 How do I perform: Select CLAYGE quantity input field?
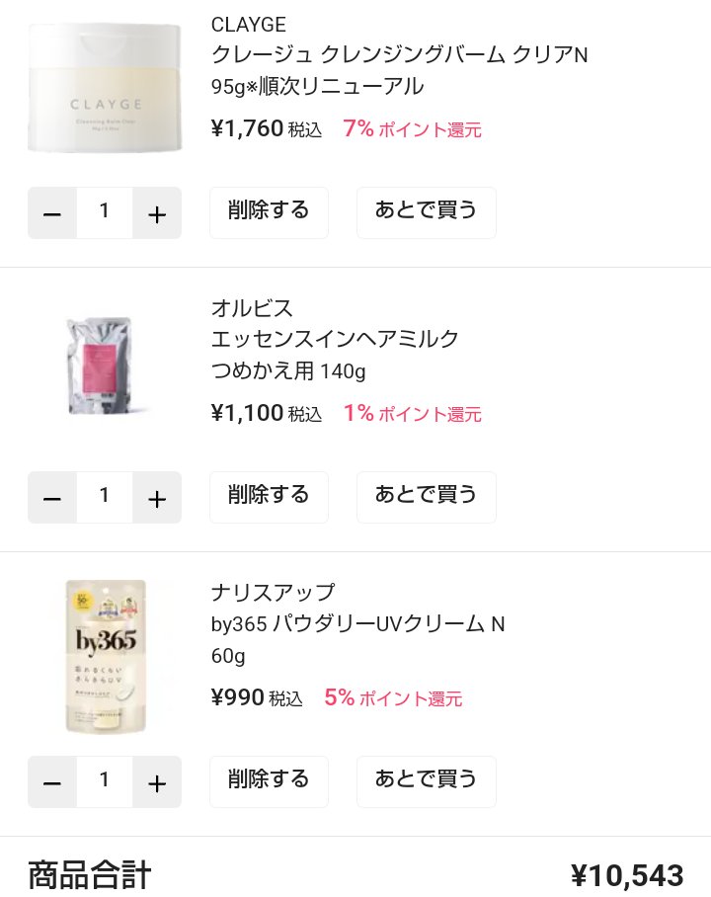[x=105, y=212]
